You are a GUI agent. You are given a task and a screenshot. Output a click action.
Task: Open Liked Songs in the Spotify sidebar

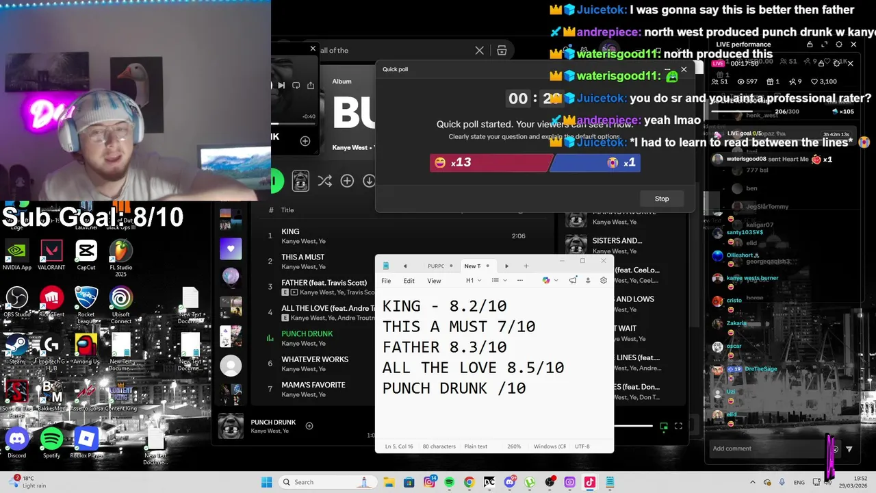coord(231,249)
